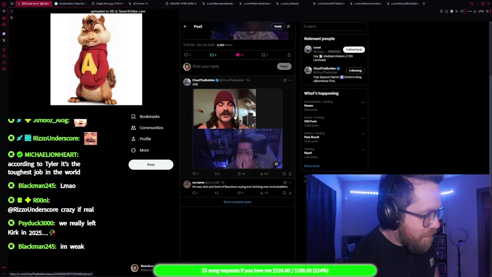Click Follow back for Local account
The width and height of the screenshot is (492, 277).
click(354, 50)
